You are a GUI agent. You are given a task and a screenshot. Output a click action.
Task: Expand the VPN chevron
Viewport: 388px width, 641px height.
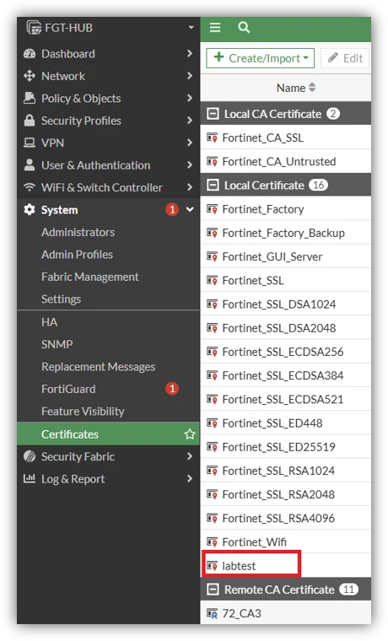pyautogui.click(x=189, y=143)
